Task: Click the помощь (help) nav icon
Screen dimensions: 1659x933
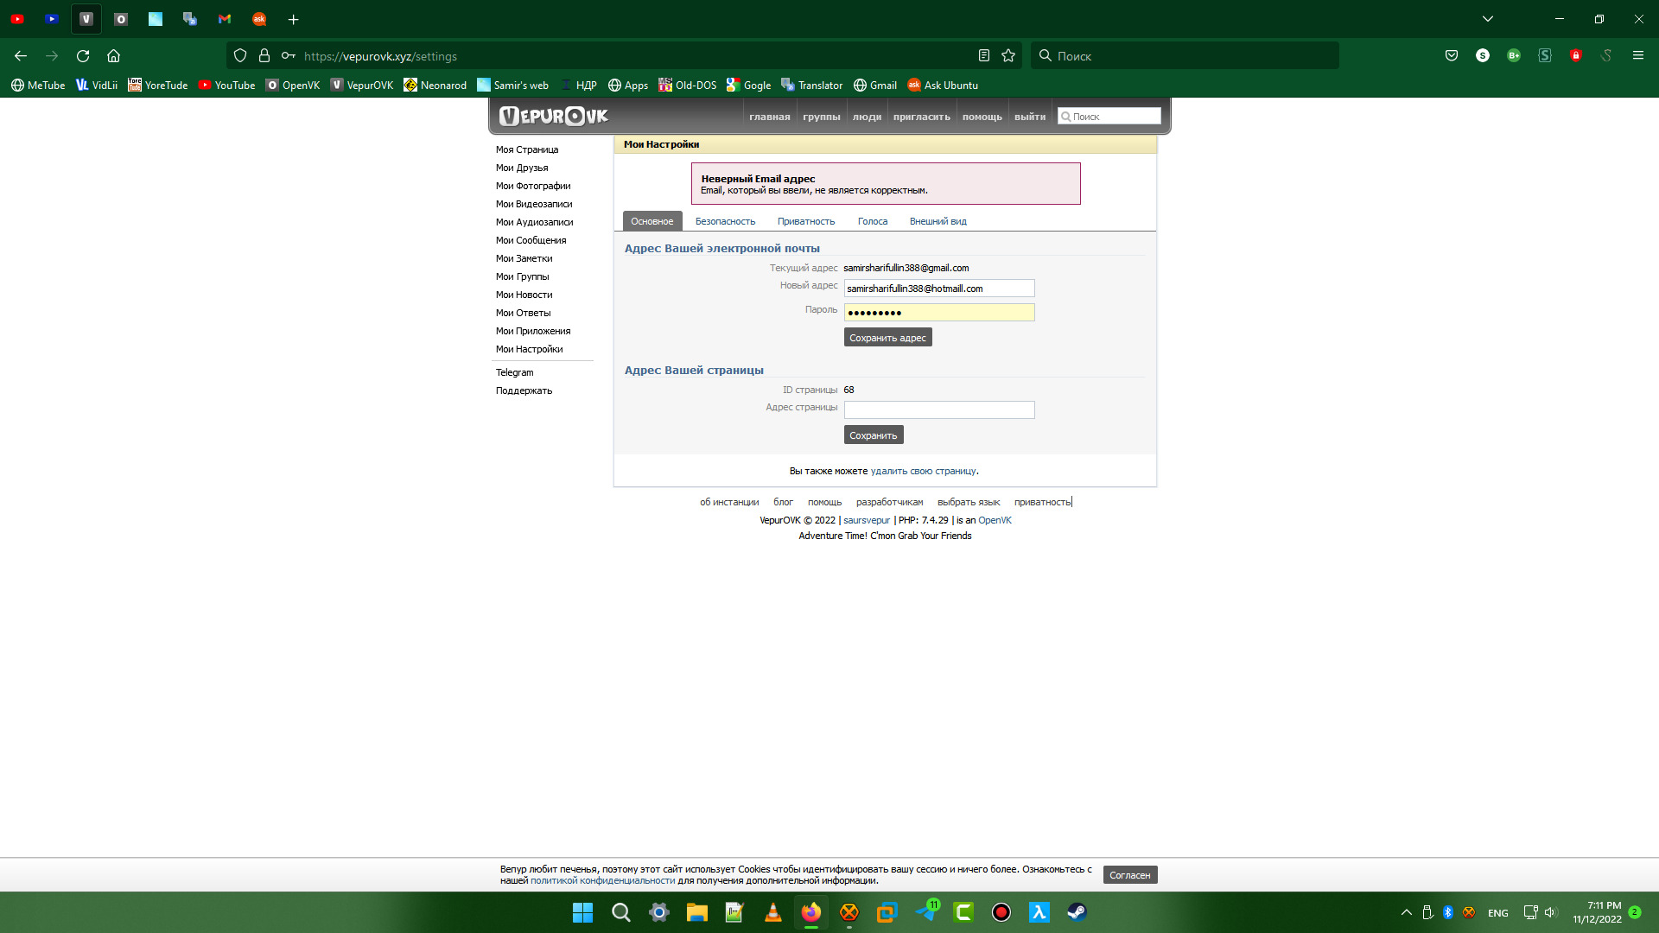Action: click(981, 117)
